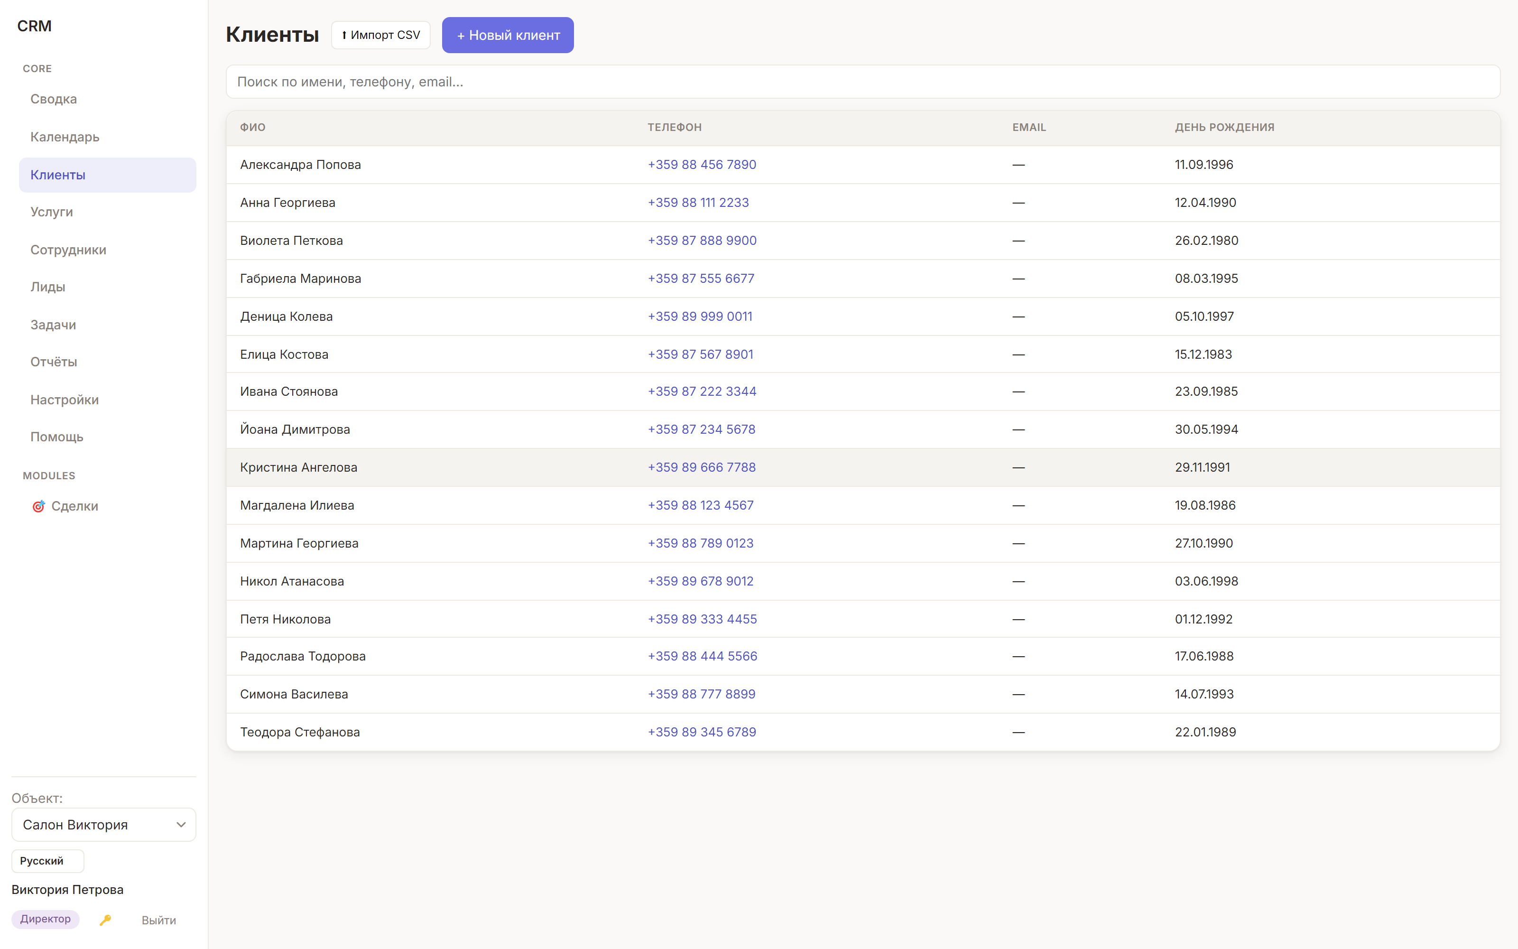The image size is (1518, 949).
Task: Click the ФИО column header
Action: pos(253,128)
